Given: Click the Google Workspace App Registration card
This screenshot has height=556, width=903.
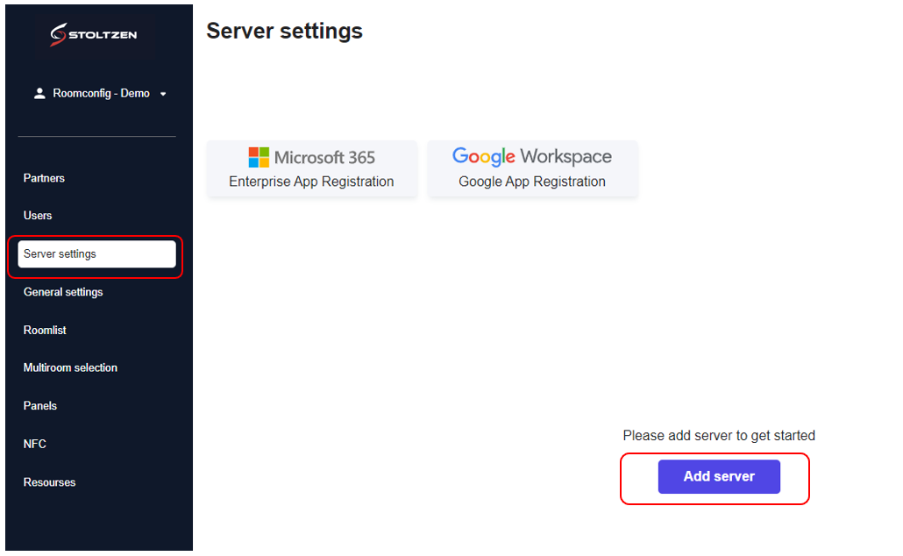Looking at the screenshot, I should coord(532,168).
